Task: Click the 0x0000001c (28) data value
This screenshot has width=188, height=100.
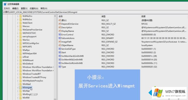Action: 149,56
